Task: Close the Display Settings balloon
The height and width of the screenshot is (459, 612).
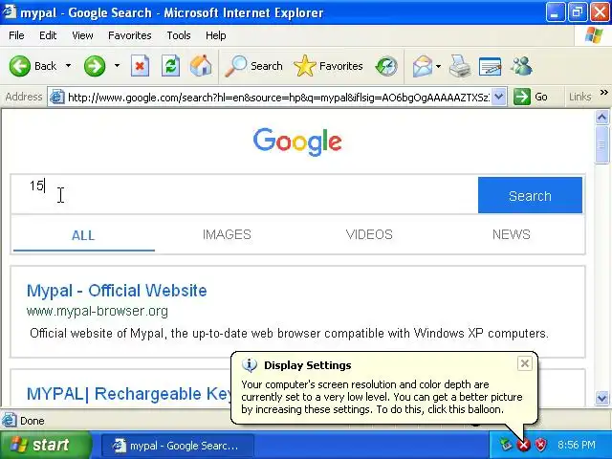Action: (x=525, y=363)
